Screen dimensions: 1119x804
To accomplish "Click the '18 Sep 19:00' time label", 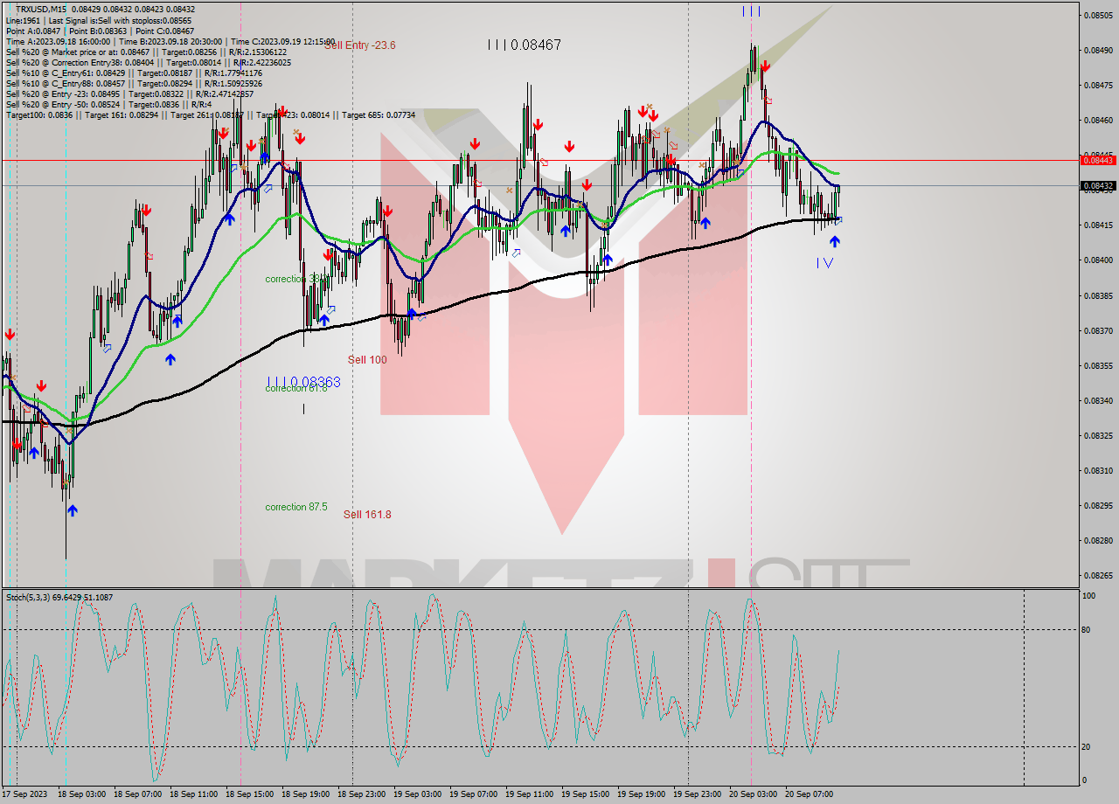I will pos(305,794).
